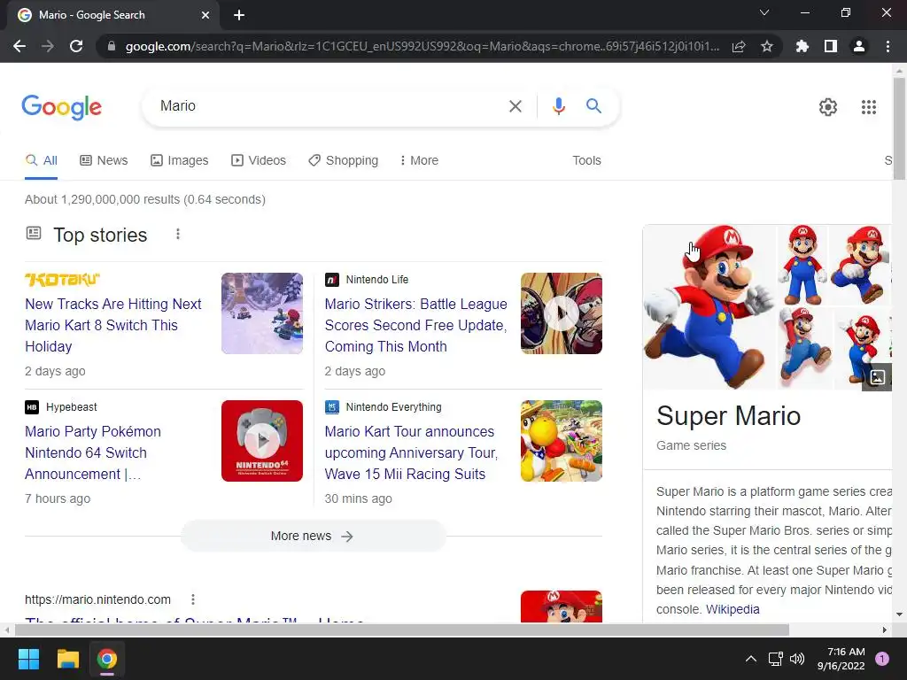
Task: Play the Mario Strikers video thumbnail
Action: 561,313
